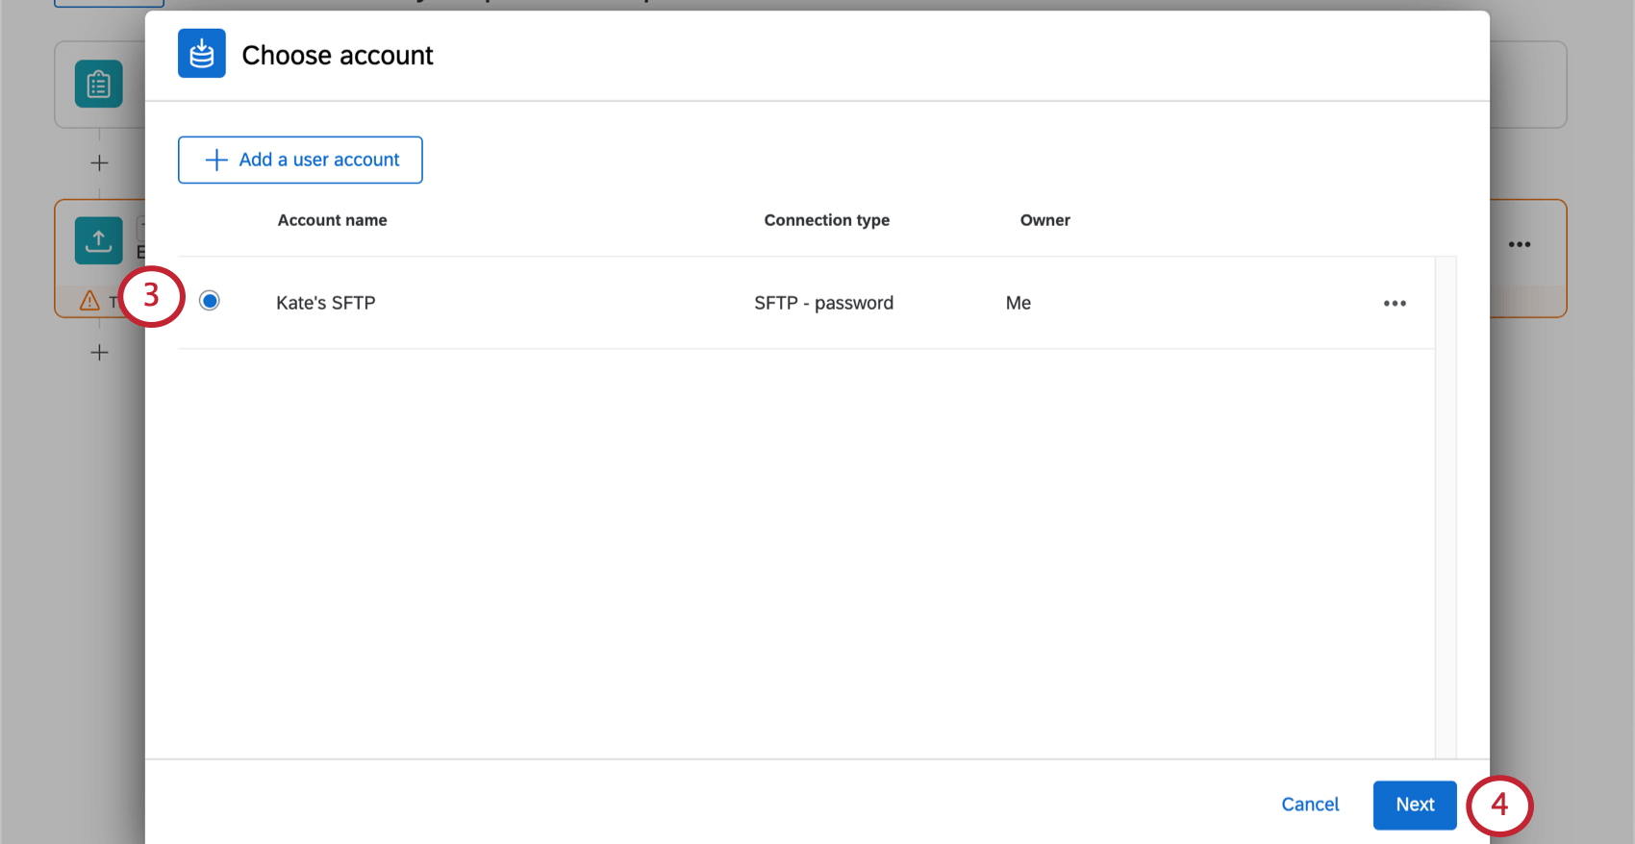1635x844 pixels.
Task: Click the Account name column header
Action: coord(332,220)
